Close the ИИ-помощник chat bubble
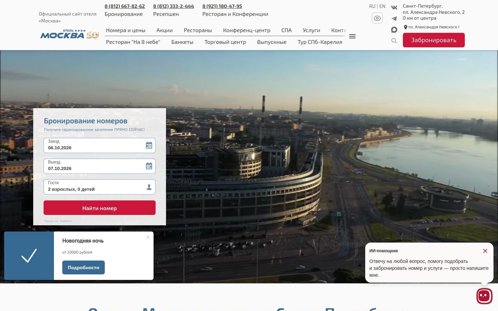This screenshot has width=498, height=311. (x=485, y=251)
